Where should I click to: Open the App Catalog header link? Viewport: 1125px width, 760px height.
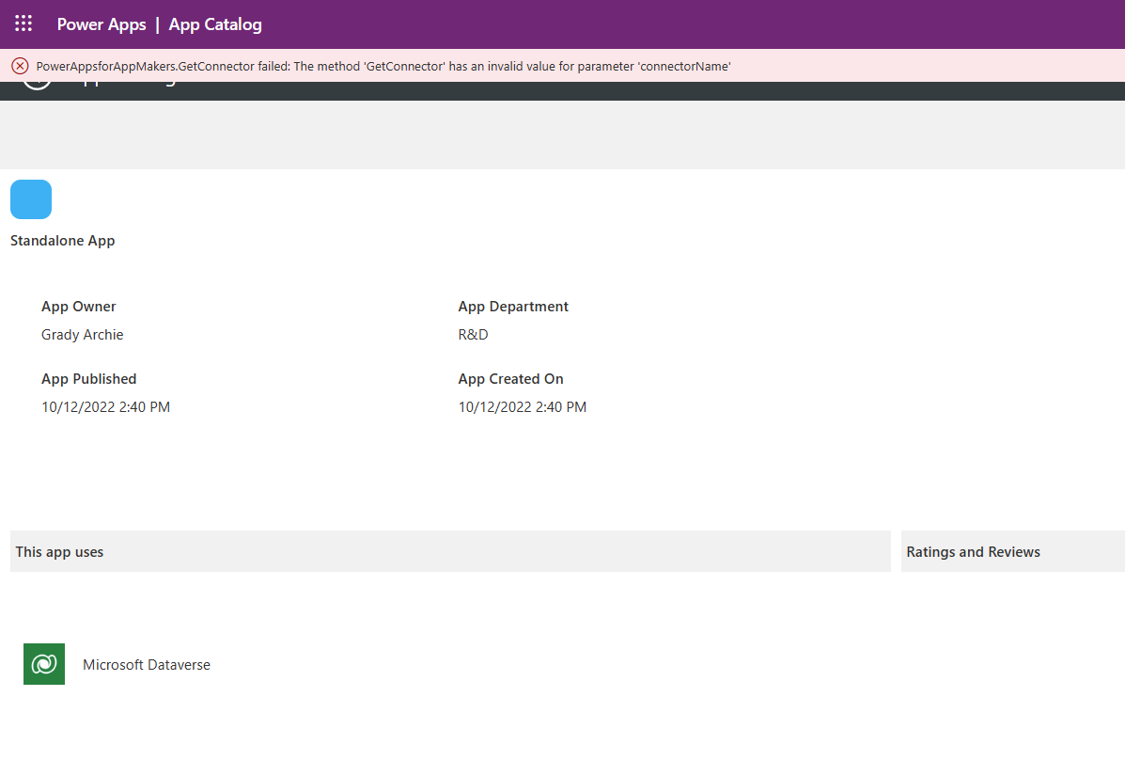click(x=214, y=24)
